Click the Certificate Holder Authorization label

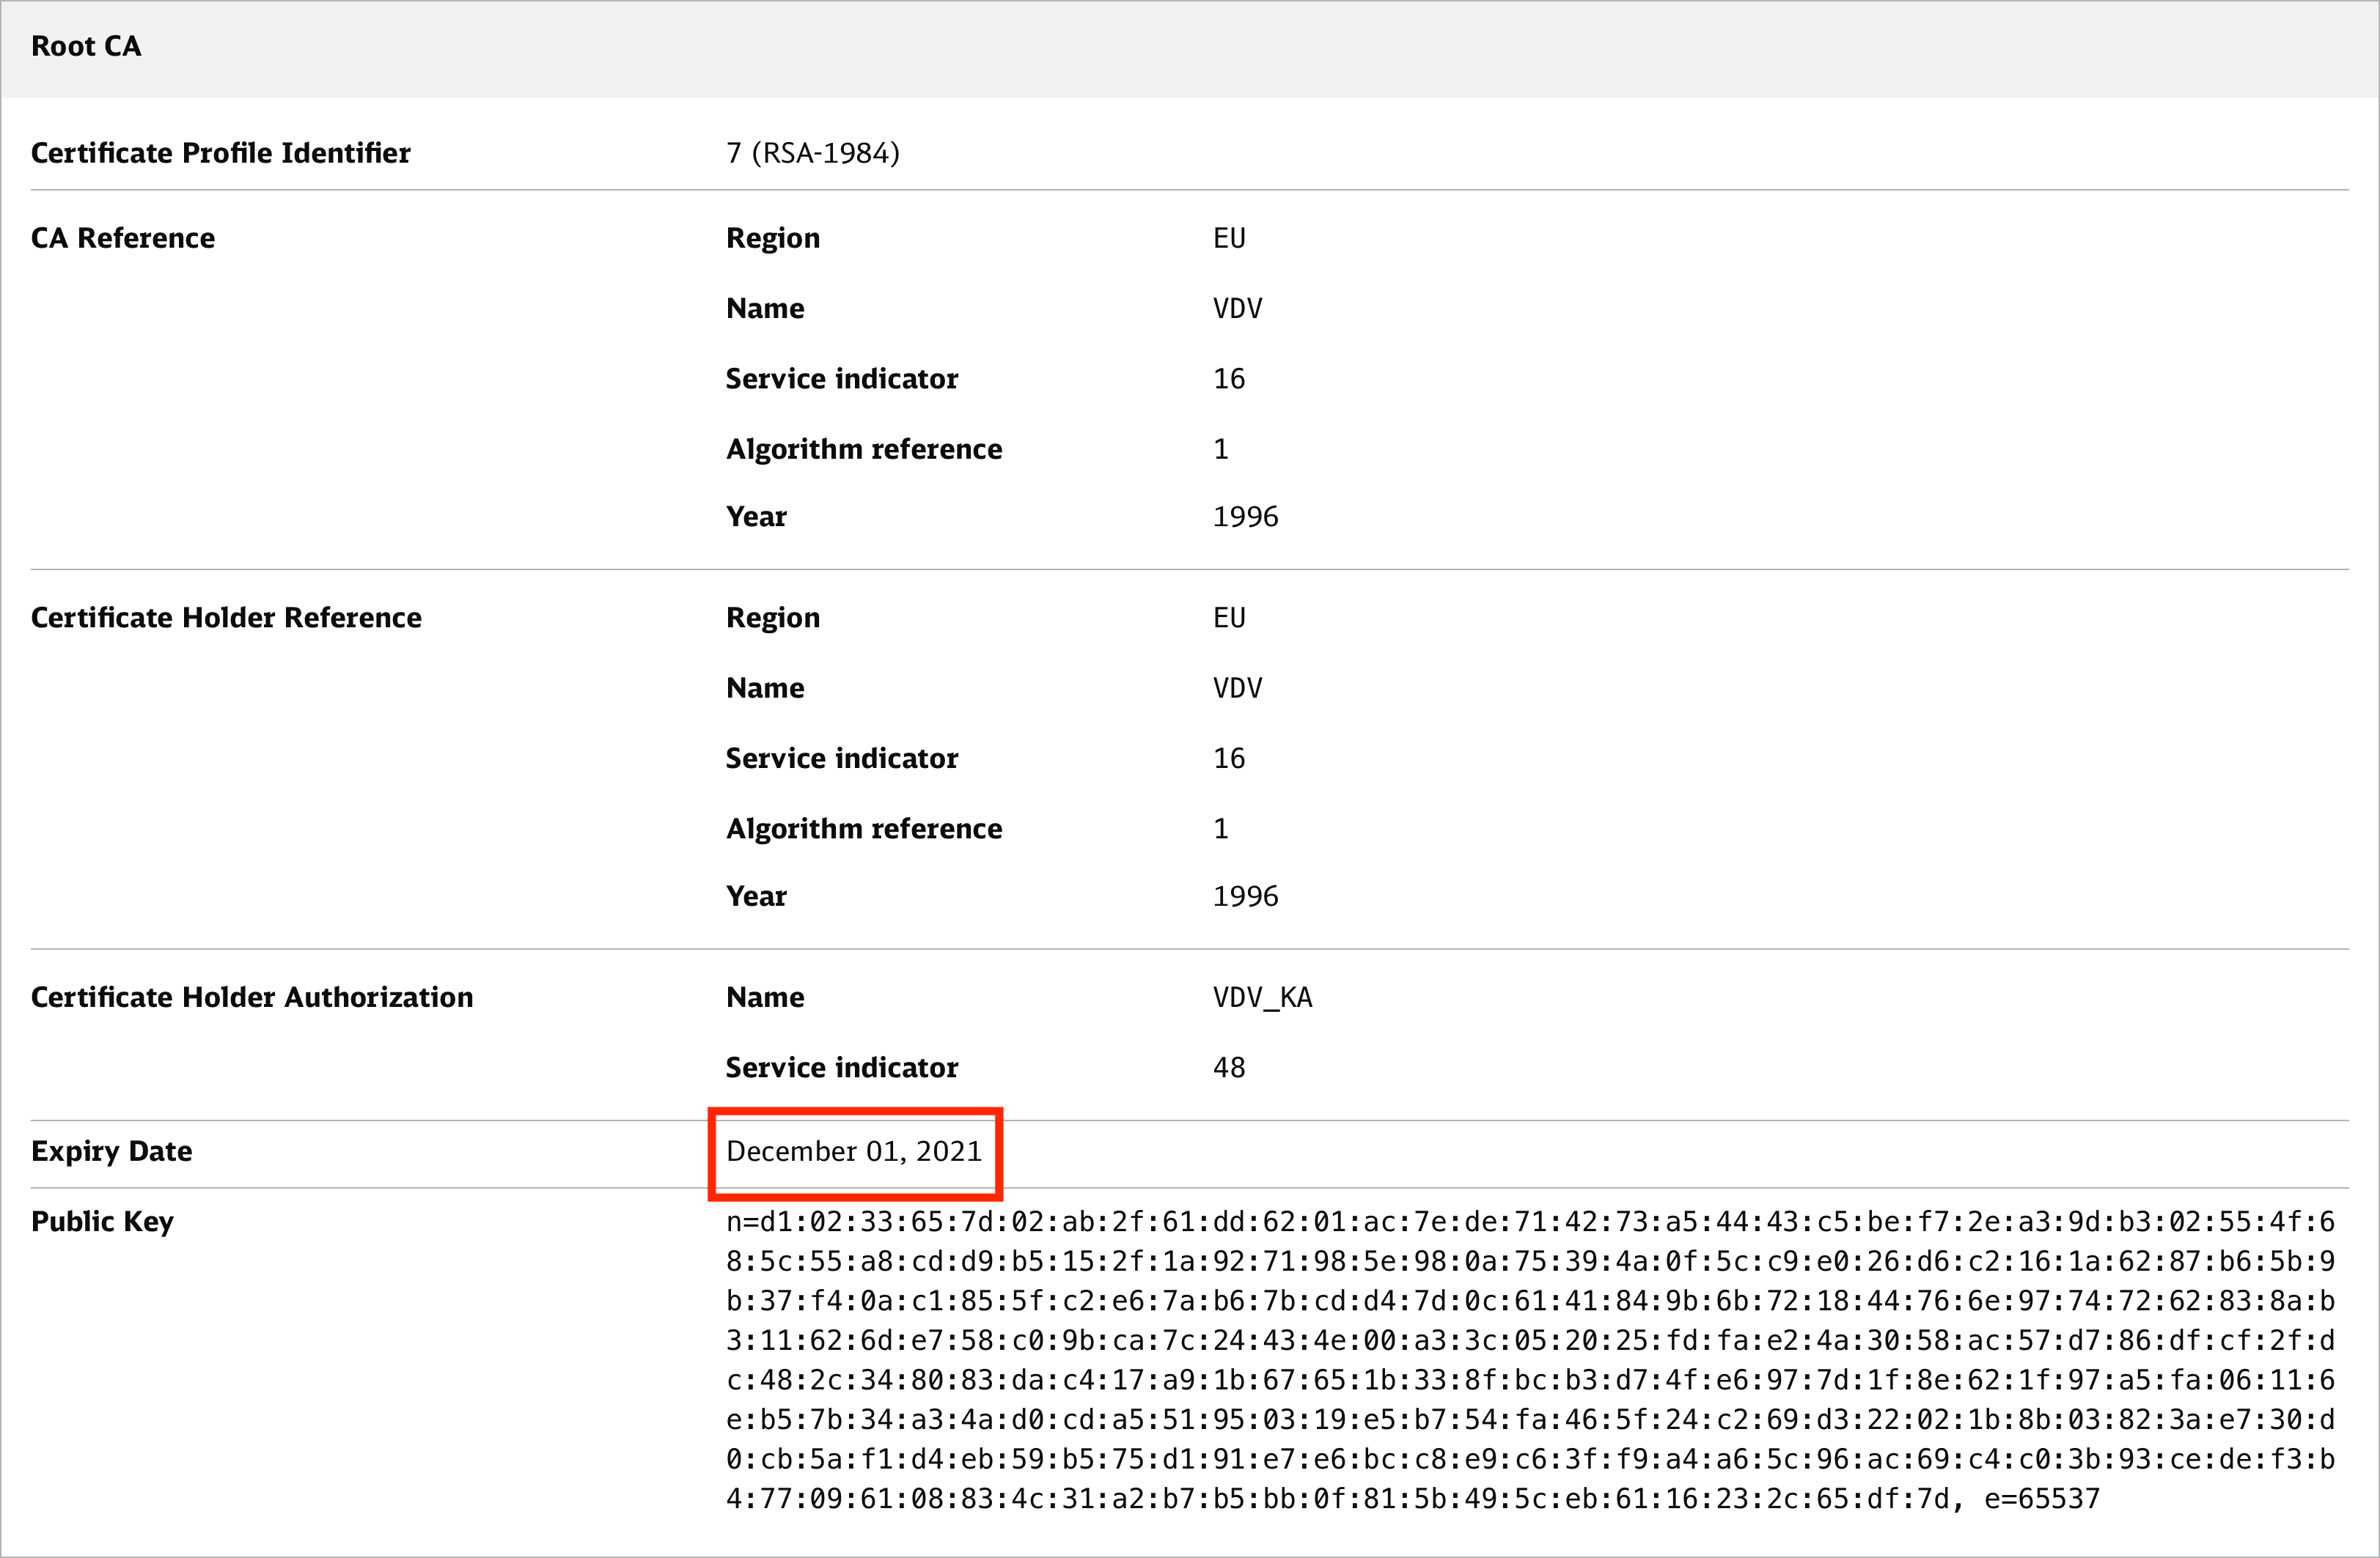[252, 997]
